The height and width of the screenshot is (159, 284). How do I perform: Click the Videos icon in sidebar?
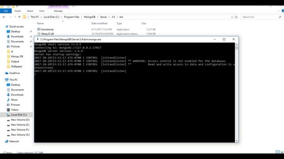8,110
